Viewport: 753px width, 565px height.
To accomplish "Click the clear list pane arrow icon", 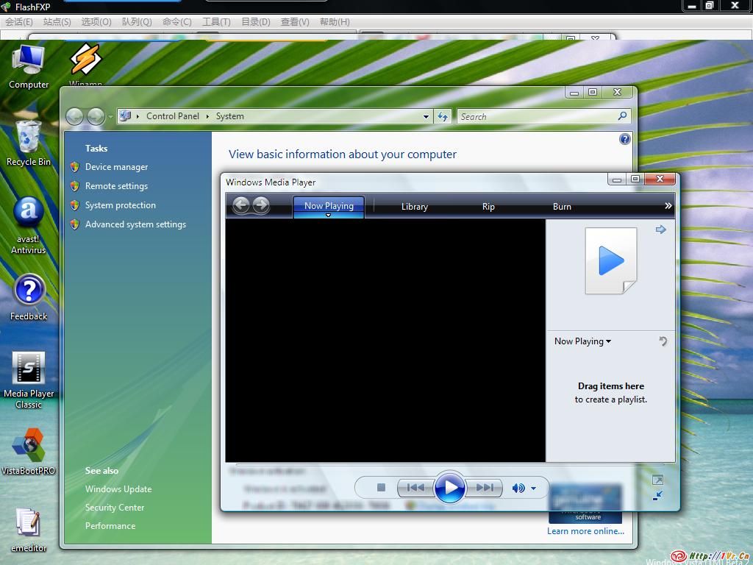I will pyautogui.click(x=663, y=341).
